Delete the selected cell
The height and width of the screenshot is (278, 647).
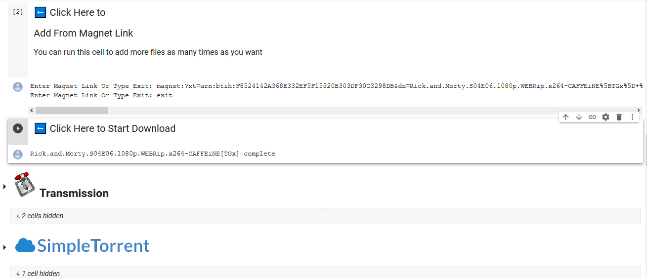[619, 117]
